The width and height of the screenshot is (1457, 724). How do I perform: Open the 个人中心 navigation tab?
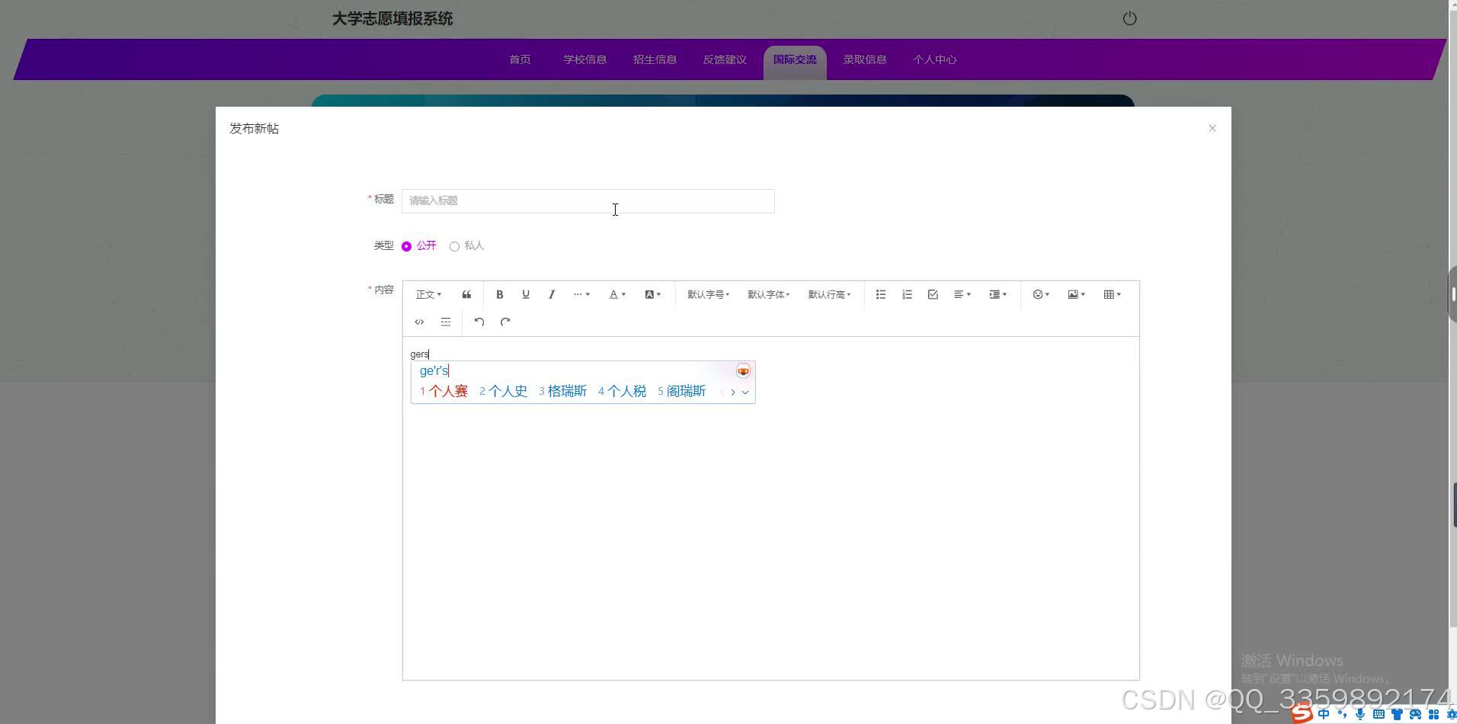point(935,59)
